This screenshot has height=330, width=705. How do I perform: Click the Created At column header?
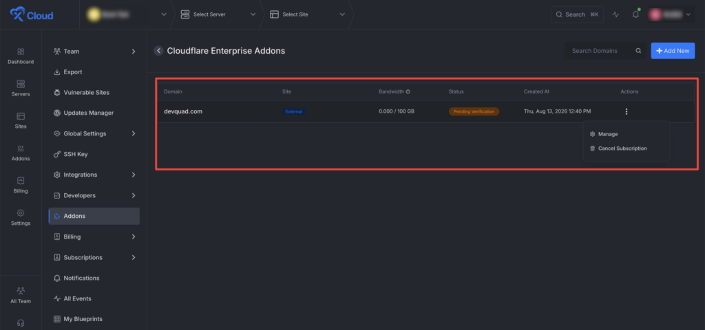pyautogui.click(x=536, y=91)
